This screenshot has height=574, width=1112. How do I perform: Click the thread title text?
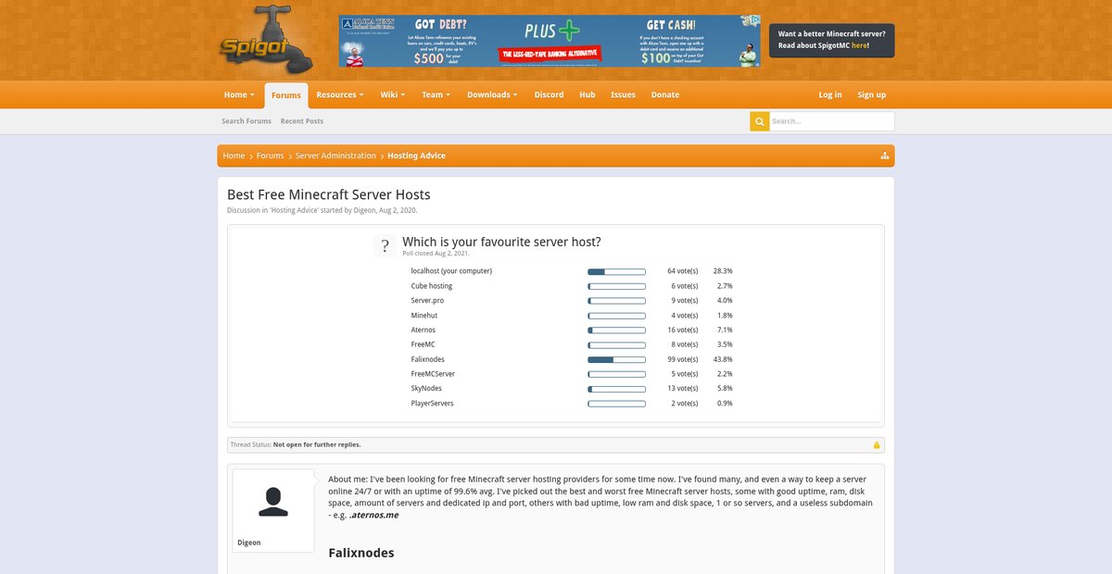point(329,194)
